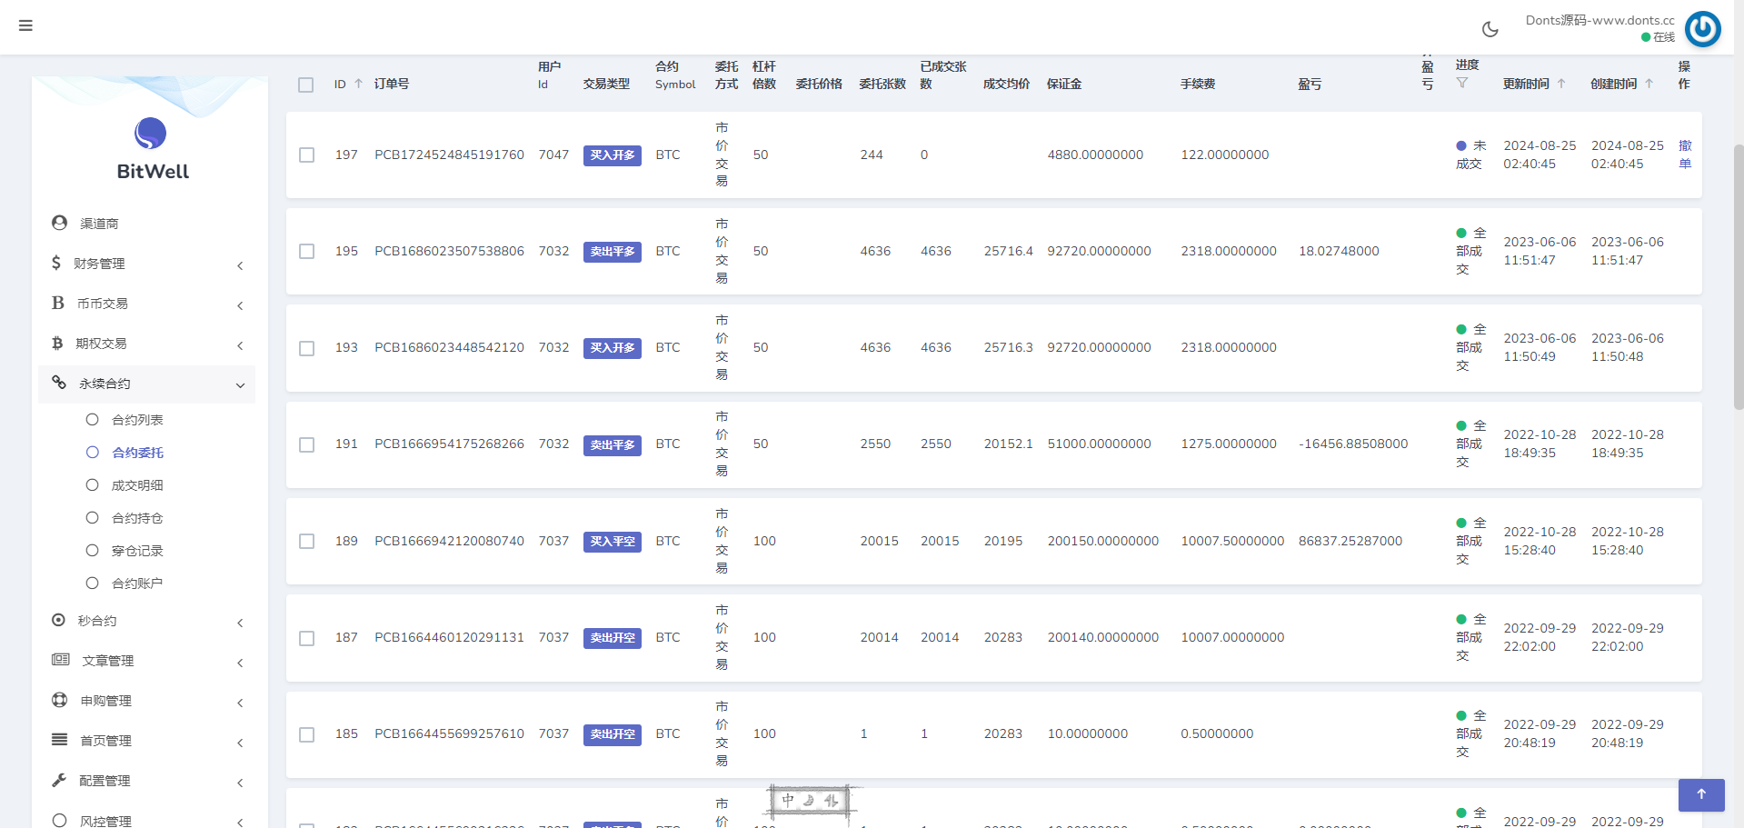Open 合约列表 submenu item
This screenshot has width=1744, height=828.
point(137,420)
